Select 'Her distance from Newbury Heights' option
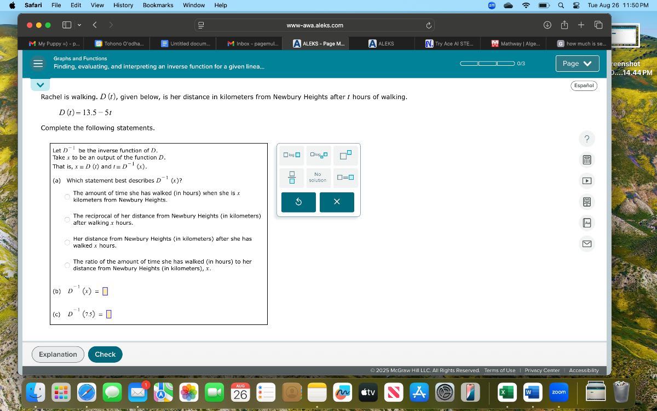 [67, 242]
